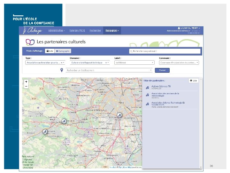Open the COMPTE TEST user menu
230x173 pixels.
click(x=189, y=28)
